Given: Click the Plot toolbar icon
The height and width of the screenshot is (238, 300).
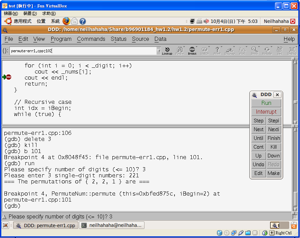Looking at the screenshot, I should pos(242,51).
